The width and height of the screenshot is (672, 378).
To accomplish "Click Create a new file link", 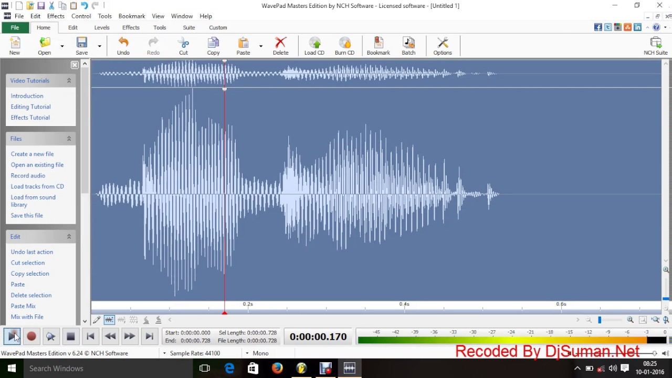I will click(x=32, y=154).
